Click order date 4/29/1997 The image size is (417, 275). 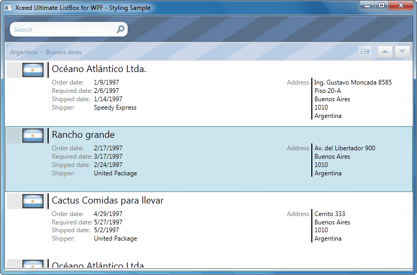click(x=108, y=214)
